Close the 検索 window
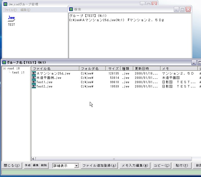Image resolution: width=201 pixels, height=177 pixels. 188,9
